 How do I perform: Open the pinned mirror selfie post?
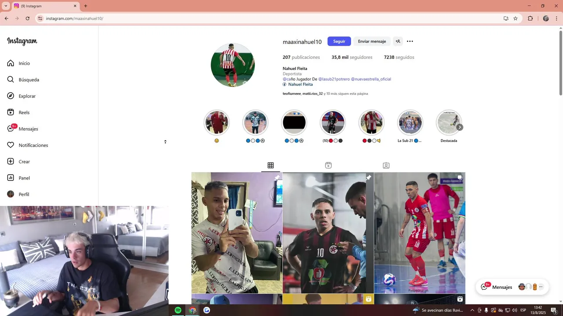tap(237, 233)
